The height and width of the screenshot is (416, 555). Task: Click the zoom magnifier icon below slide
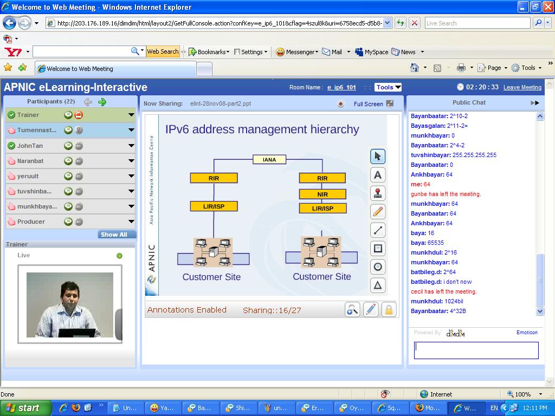352,309
